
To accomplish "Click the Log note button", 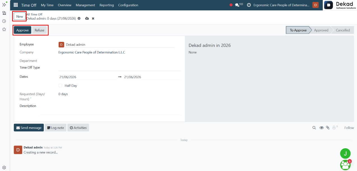I will click(x=56, y=128).
